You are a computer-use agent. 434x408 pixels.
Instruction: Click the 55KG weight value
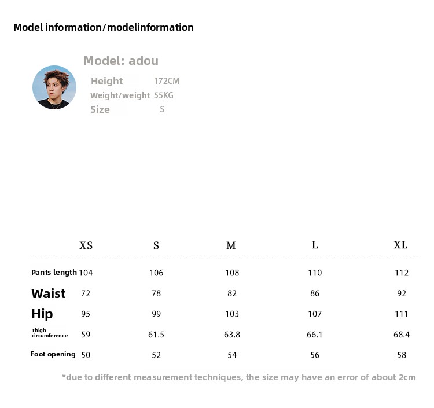pyautogui.click(x=164, y=95)
